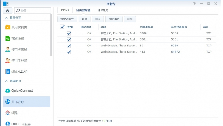223x126 pixels.
Task: Open the Control Panel home icon
Action: [7, 11]
